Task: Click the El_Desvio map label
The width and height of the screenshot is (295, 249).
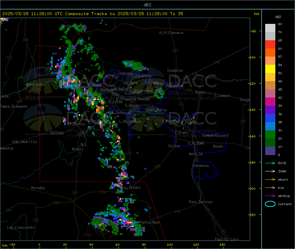Action: pos(76,124)
